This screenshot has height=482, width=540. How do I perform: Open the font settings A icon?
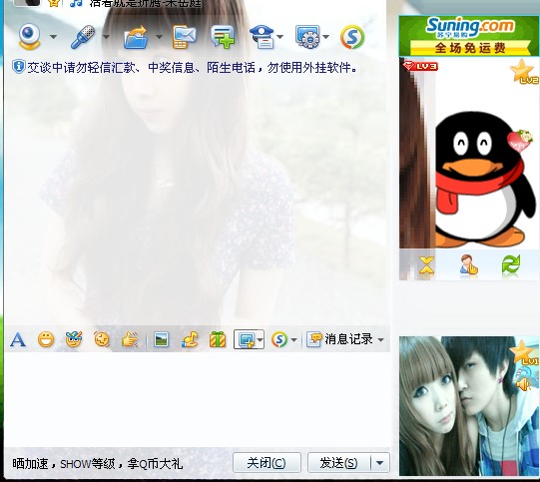coord(18,340)
